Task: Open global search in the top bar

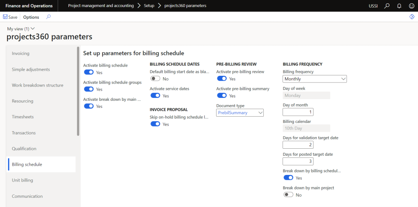Action: [x=387, y=6]
